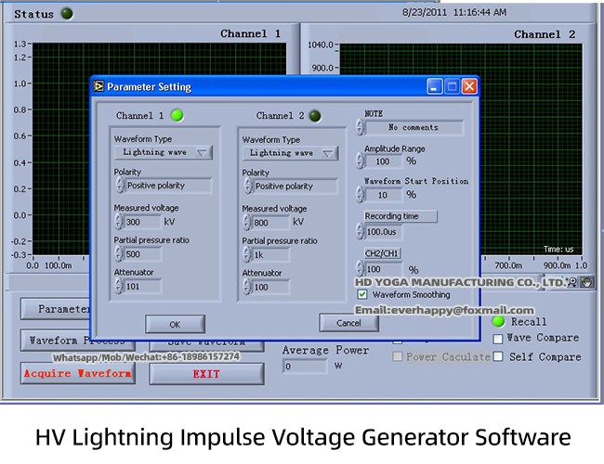Click the Status LED at top left
Image resolution: width=604 pixels, height=464 pixels.
[x=66, y=14]
